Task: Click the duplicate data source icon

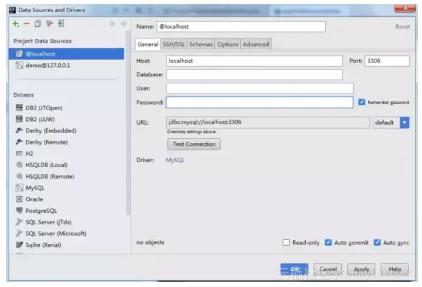Action: 38,24
